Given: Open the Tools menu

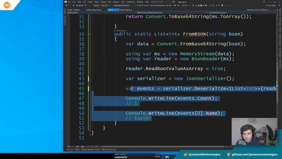Looking at the screenshot, I should click(x=123, y=2).
